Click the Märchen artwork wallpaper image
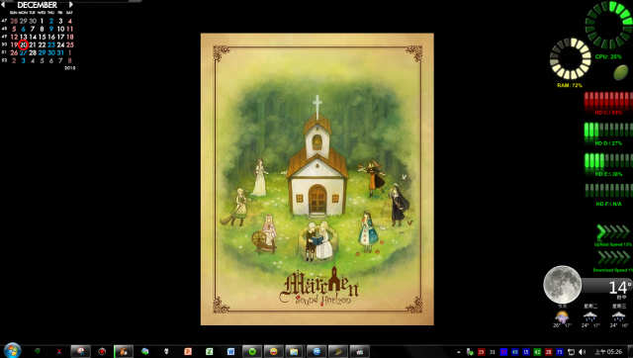 point(317,179)
